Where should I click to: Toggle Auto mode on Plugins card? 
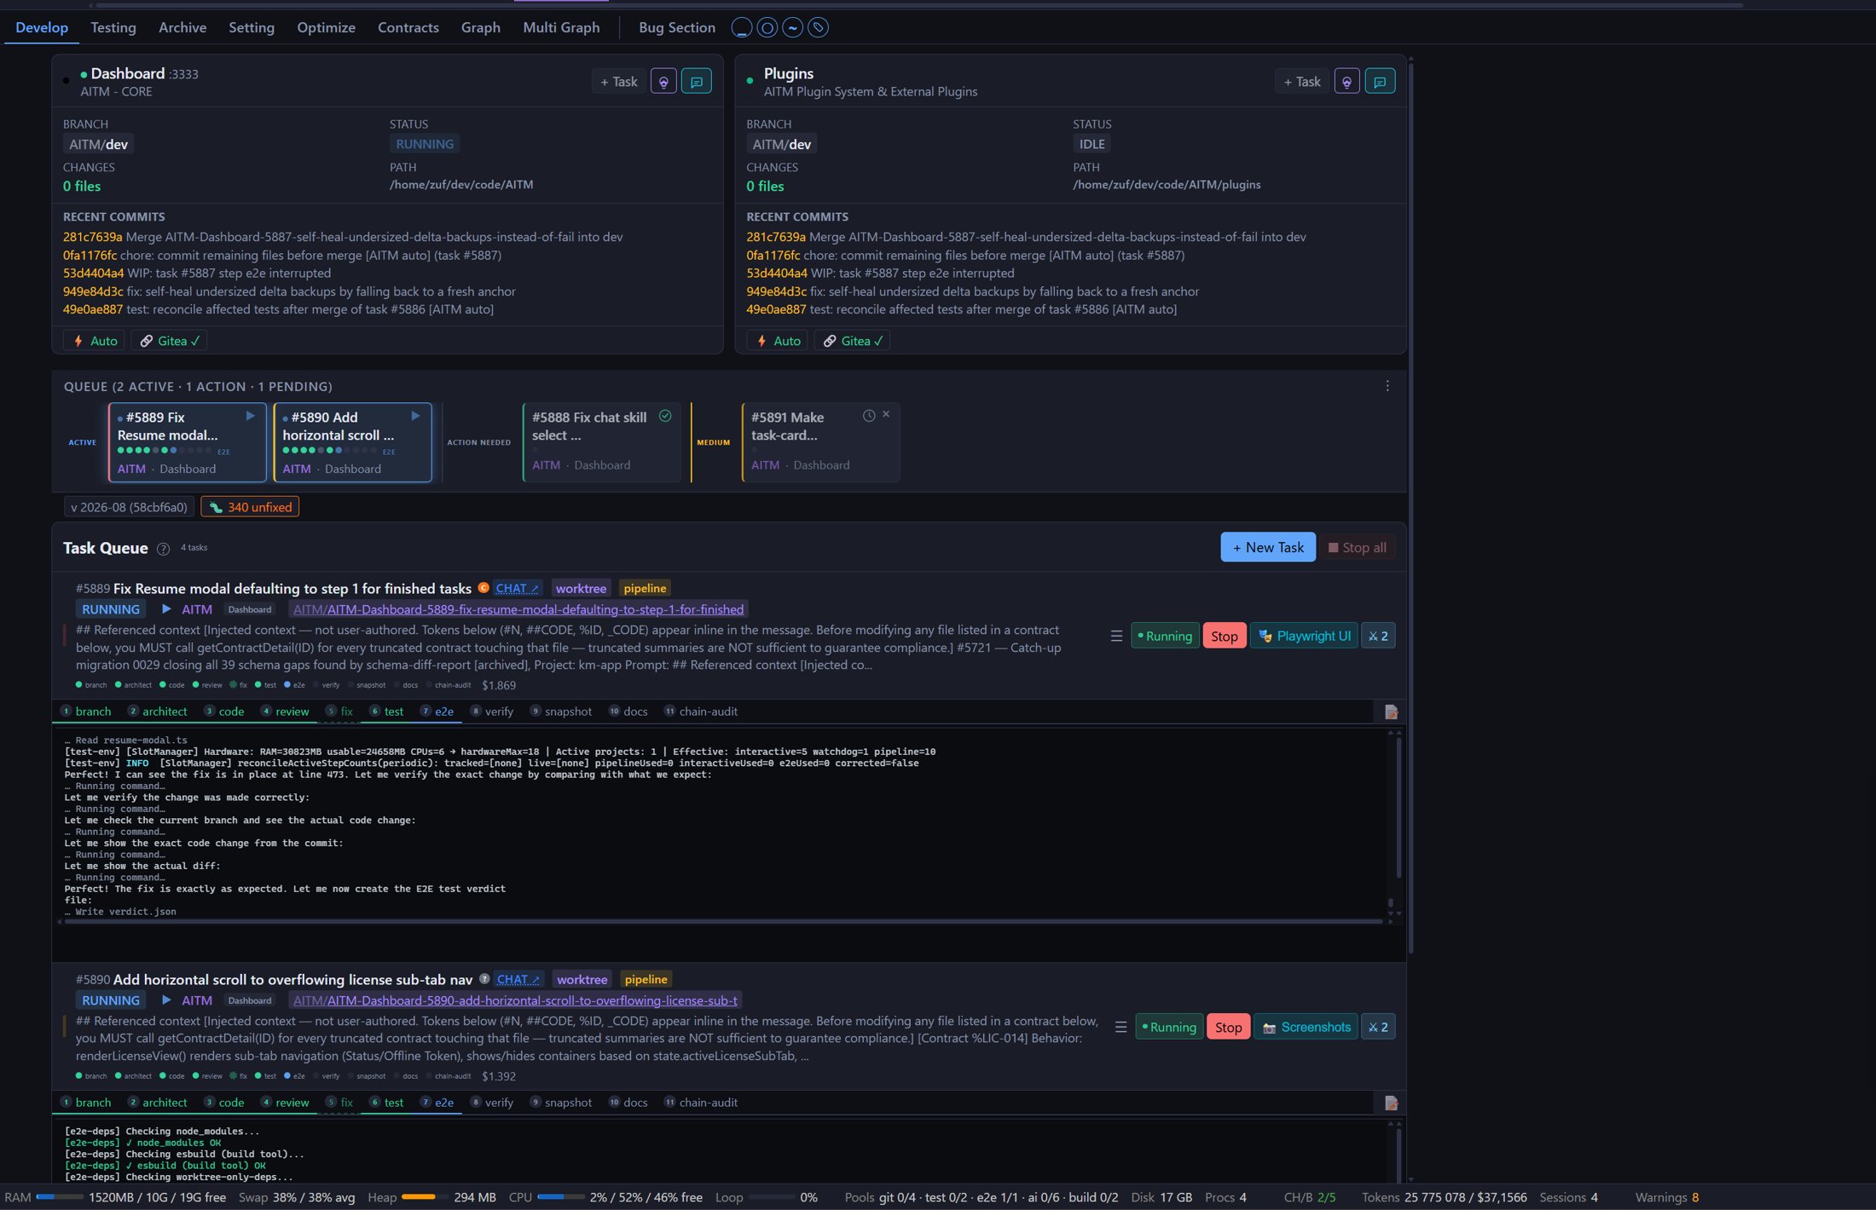click(778, 341)
